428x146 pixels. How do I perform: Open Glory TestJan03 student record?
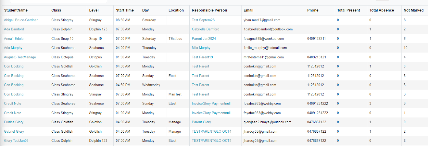click(16, 141)
